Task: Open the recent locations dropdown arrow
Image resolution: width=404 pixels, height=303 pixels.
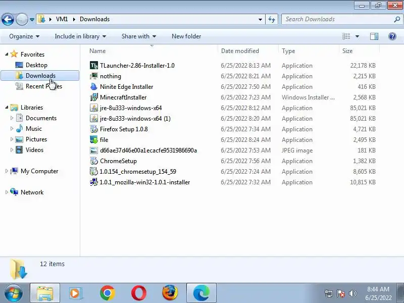Action: [x=32, y=20]
